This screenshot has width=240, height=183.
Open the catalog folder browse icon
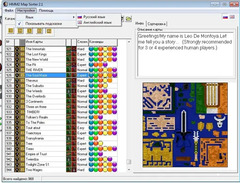click(x=128, y=19)
